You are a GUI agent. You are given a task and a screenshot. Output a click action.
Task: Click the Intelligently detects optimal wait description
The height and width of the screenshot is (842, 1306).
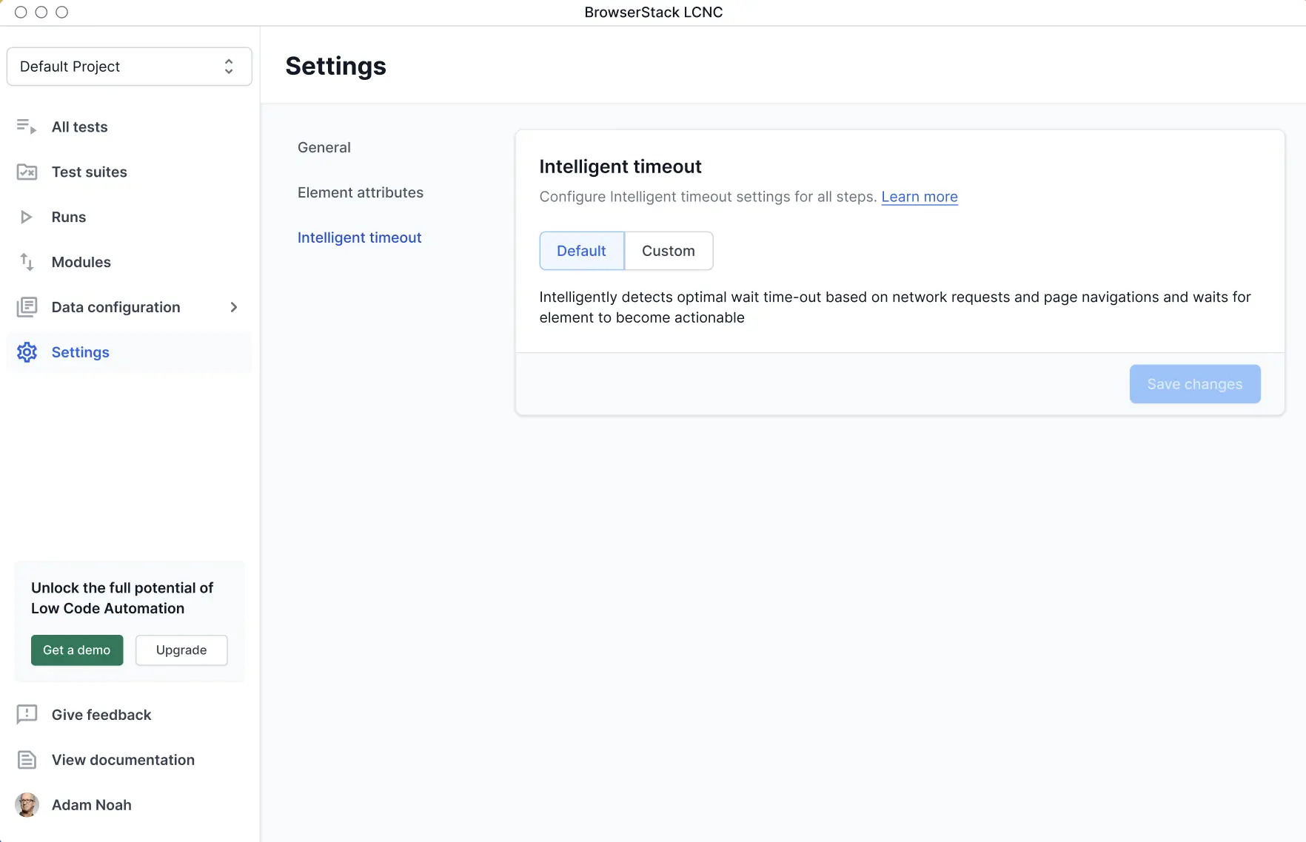point(894,307)
